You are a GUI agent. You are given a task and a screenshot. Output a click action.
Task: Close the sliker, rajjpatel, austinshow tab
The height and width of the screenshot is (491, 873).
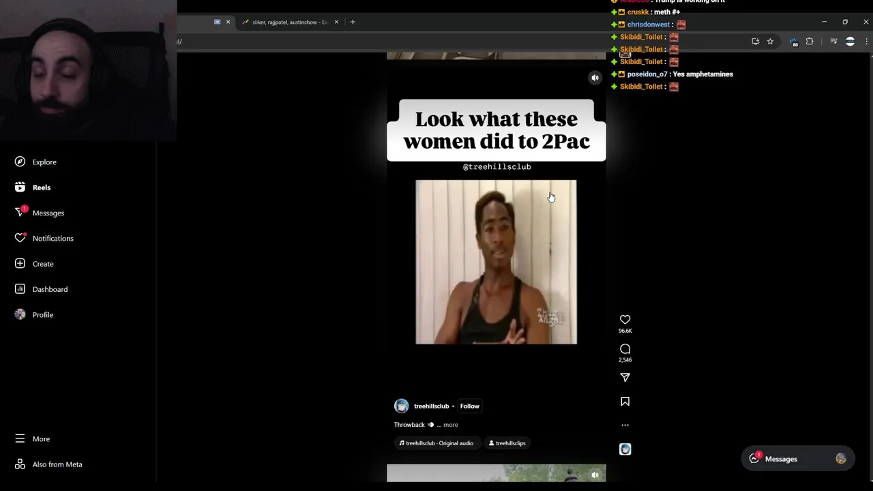click(x=336, y=22)
